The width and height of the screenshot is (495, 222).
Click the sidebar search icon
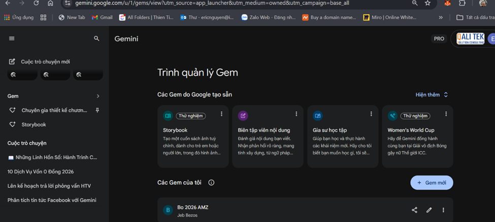[96, 39]
